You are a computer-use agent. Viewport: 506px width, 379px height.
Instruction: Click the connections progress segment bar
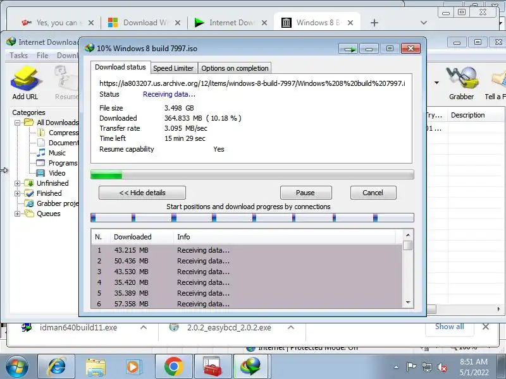(x=252, y=217)
